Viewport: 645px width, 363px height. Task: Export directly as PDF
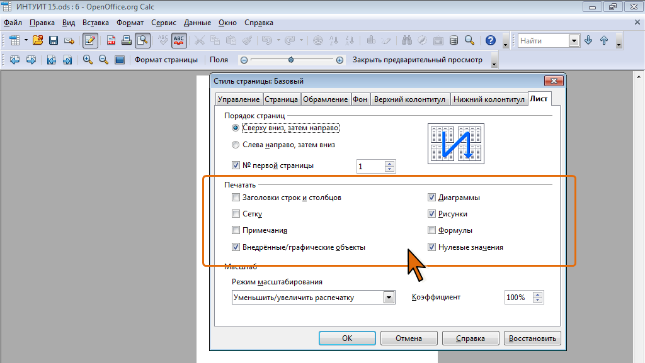pos(111,40)
